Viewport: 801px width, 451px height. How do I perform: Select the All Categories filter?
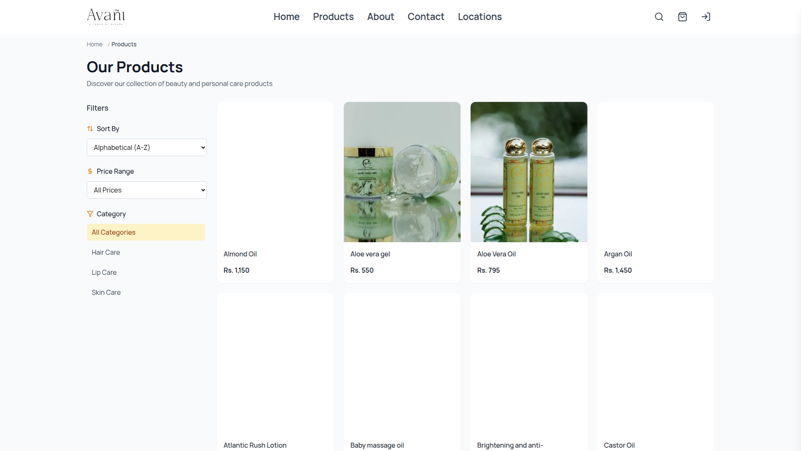pyautogui.click(x=146, y=232)
